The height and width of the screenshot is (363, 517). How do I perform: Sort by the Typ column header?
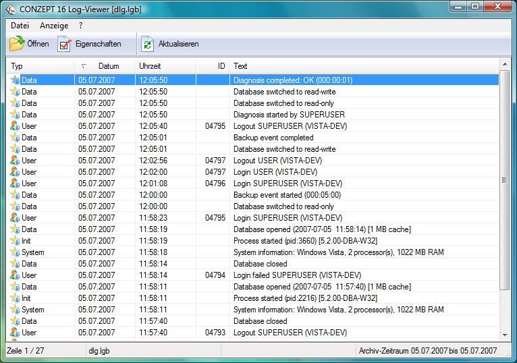click(40, 66)
